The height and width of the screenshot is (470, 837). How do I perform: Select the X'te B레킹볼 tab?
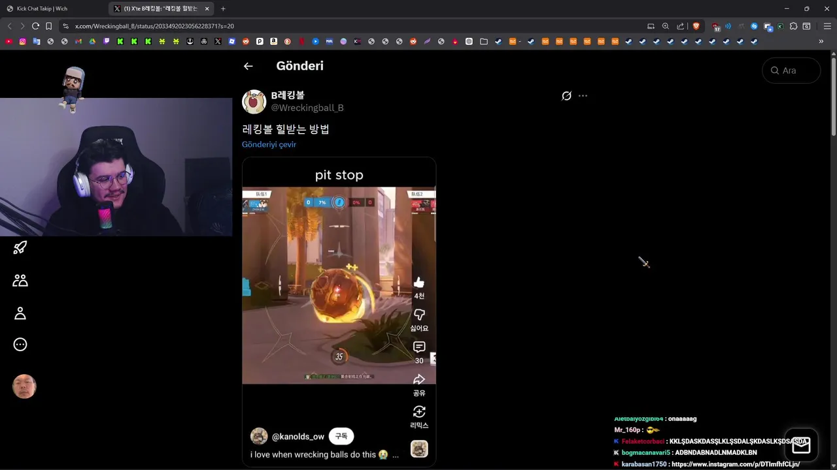[x=160, y=8]
